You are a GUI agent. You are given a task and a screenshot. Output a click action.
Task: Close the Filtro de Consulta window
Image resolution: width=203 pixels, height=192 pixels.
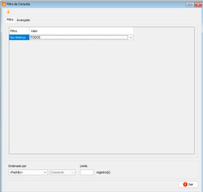coord(198,5)
